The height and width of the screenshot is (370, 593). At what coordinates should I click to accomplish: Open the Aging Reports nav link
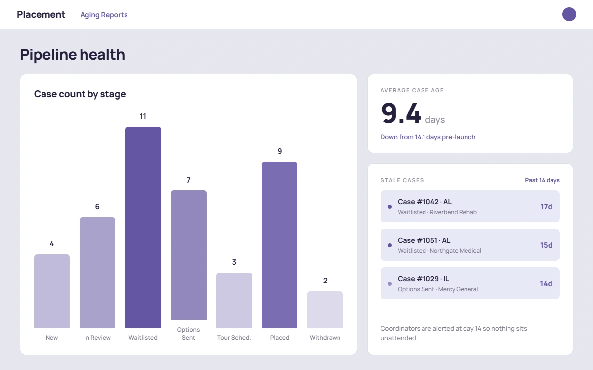[104, 15]
